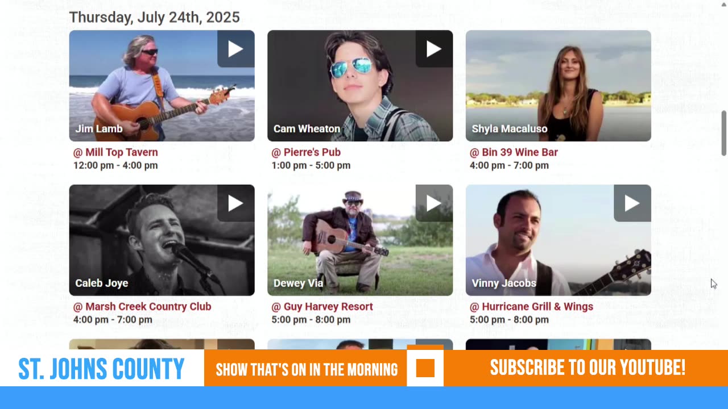Play the Jim Lamb video preview
This screenshot has height=409, width=728.
tap(235, 49)
